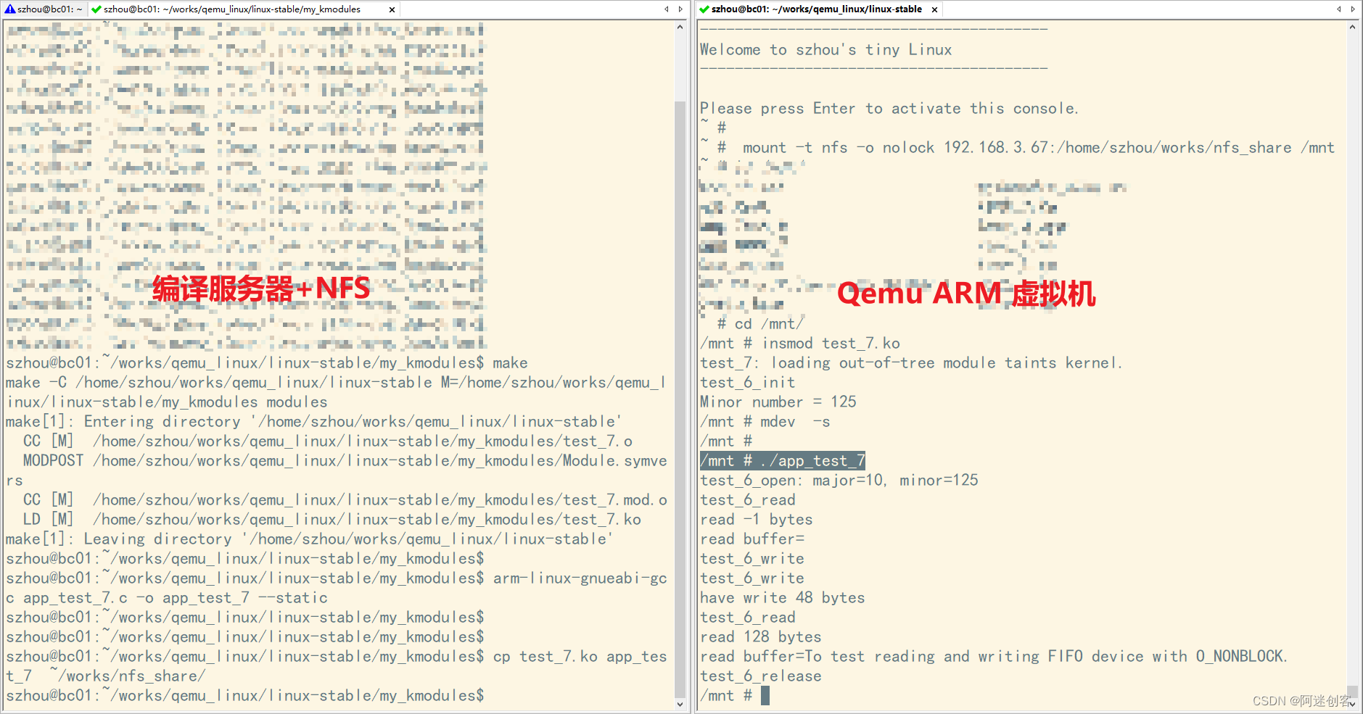The height and width of the screenshot is (714, 1363).
Task: Click next tab arrow in right pane
Action: pos(1353,9)
